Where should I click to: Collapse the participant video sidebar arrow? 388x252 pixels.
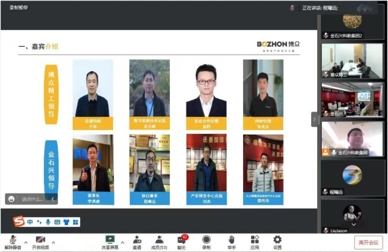point(314,120)
